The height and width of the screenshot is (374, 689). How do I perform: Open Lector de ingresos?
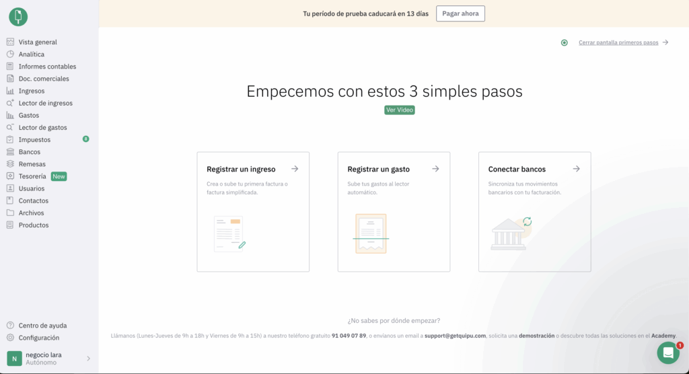tap(45, 104)
